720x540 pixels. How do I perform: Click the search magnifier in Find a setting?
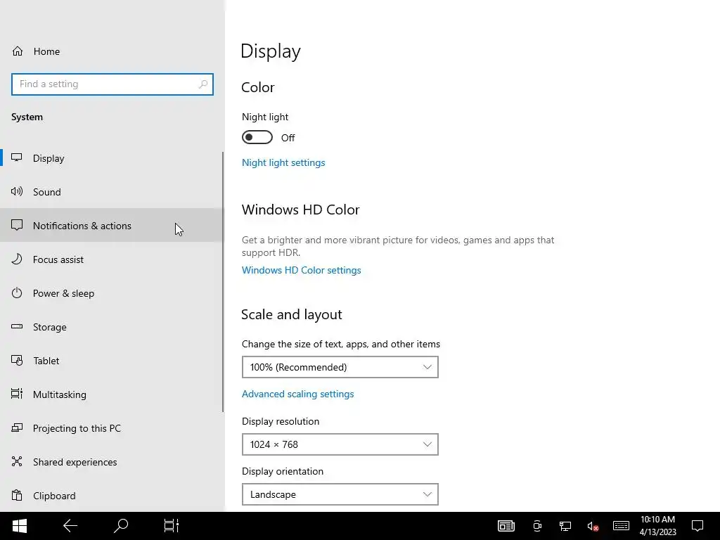(x=203, y=84)
